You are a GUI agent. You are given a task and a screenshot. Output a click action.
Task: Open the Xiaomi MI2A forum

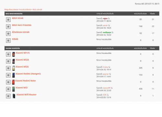pyautogui.click(x=22, y=60)
